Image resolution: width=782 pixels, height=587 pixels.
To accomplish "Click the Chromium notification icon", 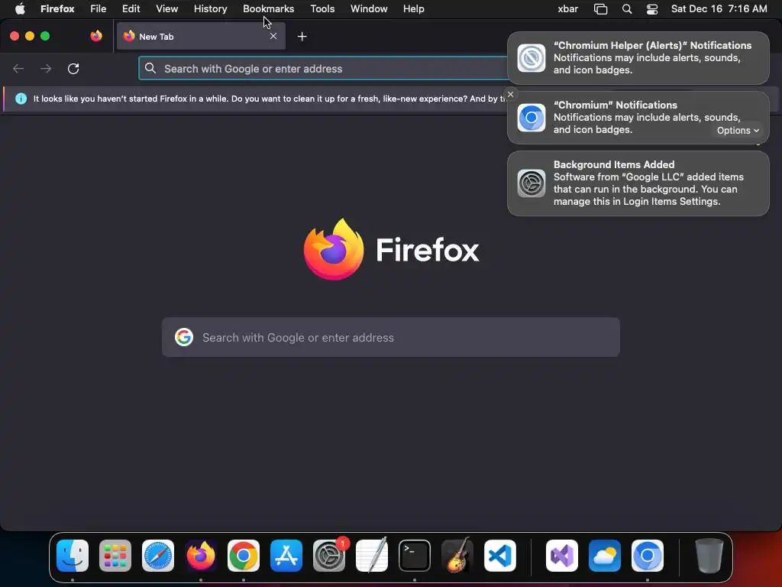I will [532, 118].
